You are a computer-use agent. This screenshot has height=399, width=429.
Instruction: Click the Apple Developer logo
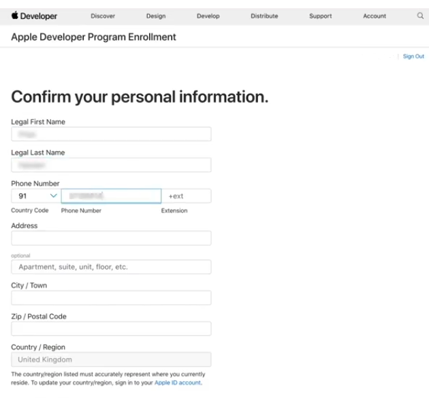click(34, 16)
